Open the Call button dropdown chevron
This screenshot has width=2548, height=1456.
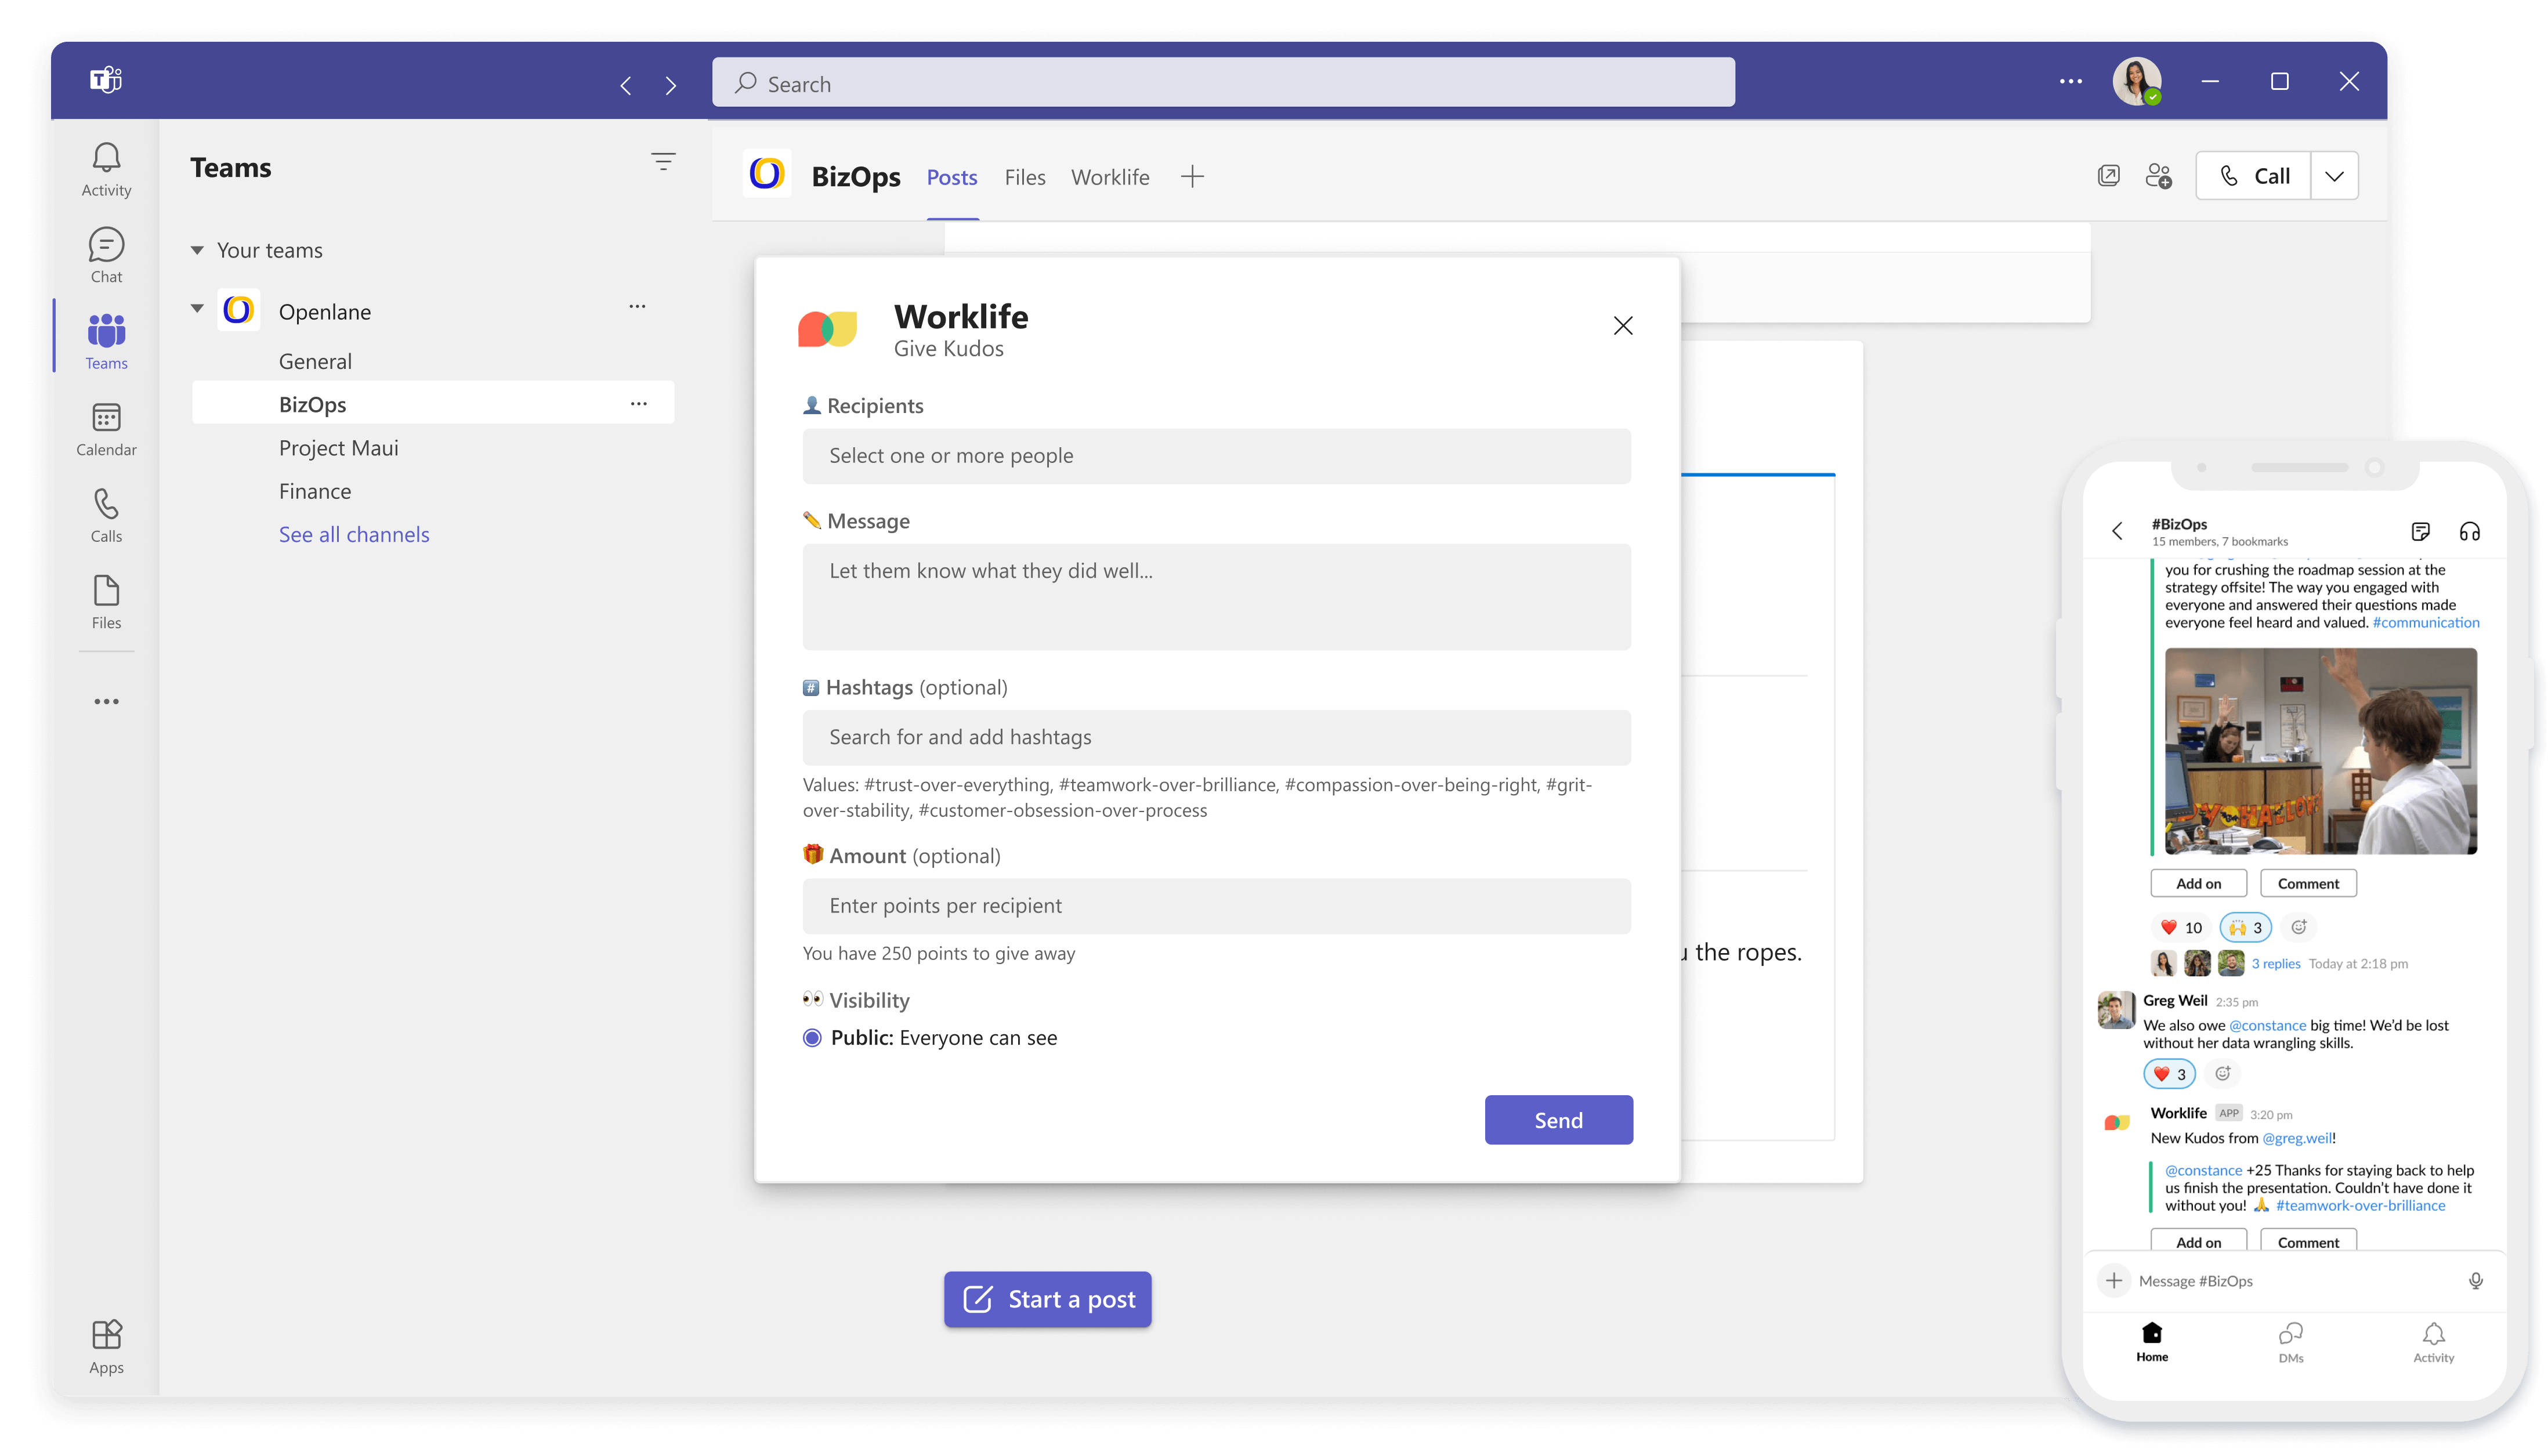click(2336, 175)
